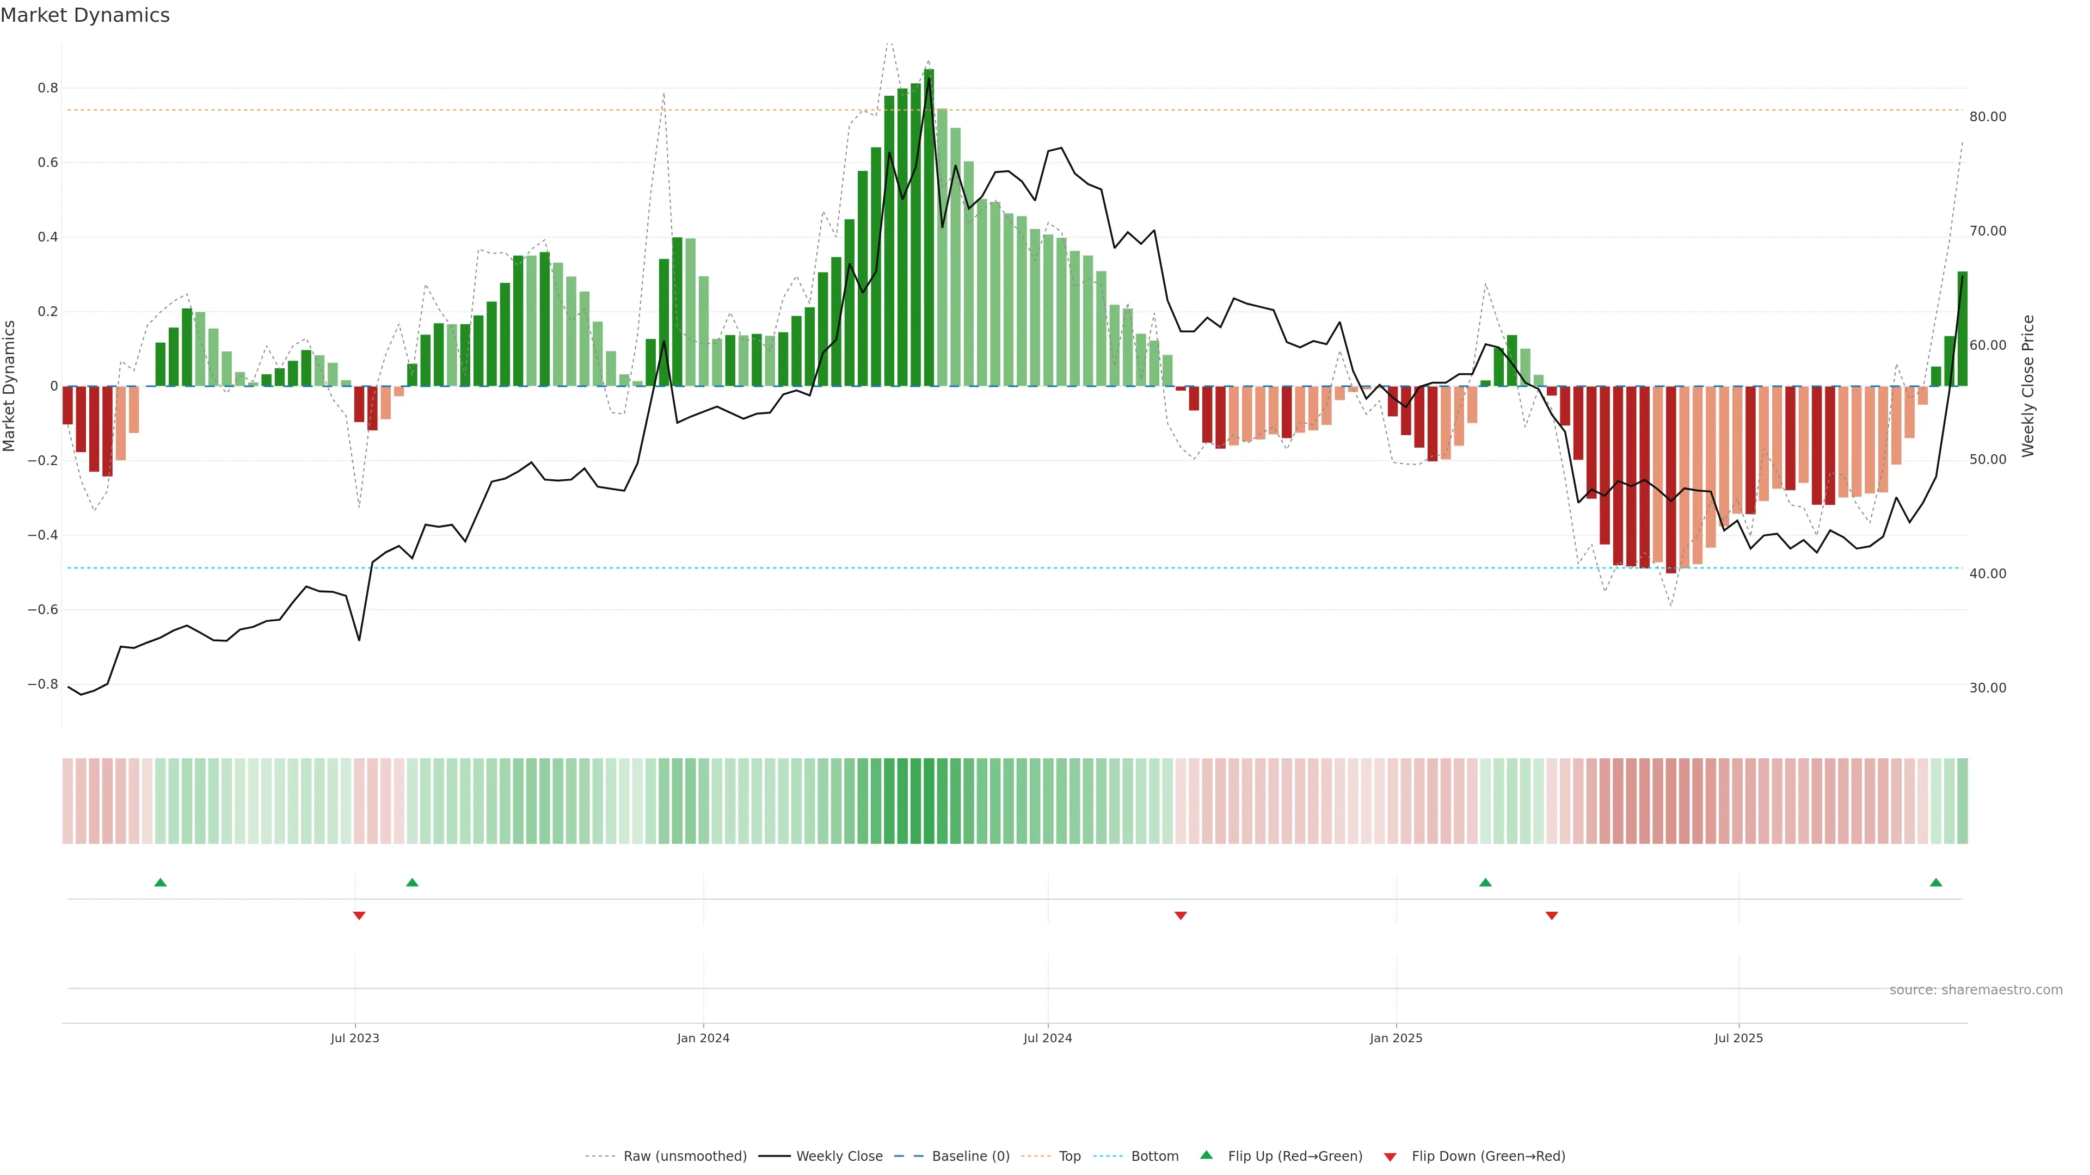Hide the Baseline (0) legend series
The width and height of the screenshot is (2090, 1175).
pos(970,1157)
